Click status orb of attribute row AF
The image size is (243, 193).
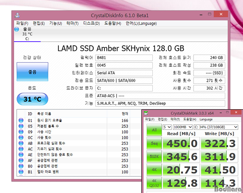(21, 160)
